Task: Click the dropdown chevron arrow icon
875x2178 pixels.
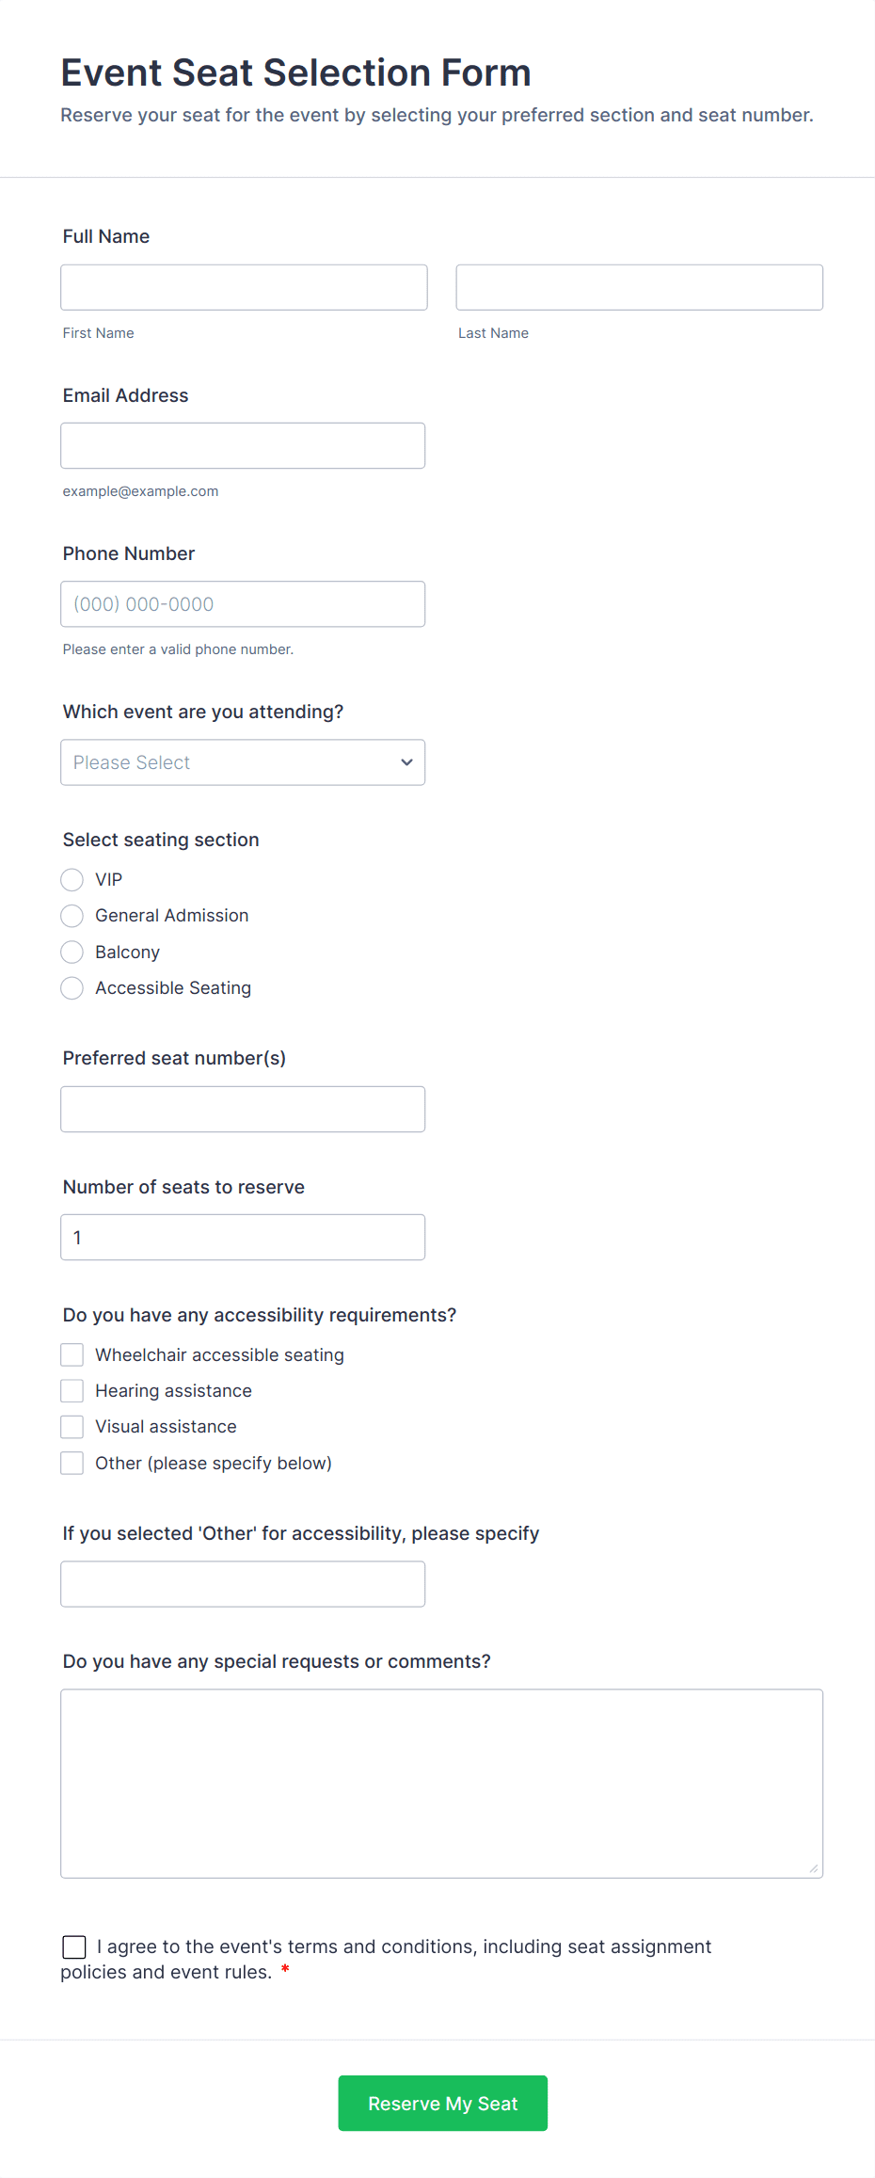Action: pyautogui.click(x=406, y=762)
